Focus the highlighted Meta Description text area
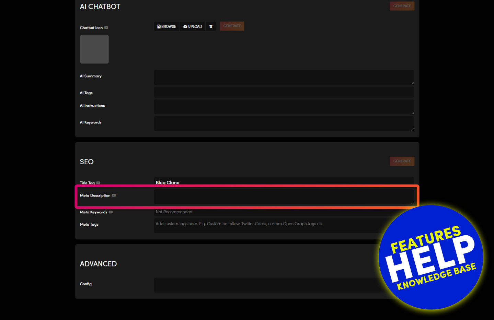Image resolution: width=494 pixels, height=320 pixels. tap(283, 197)
